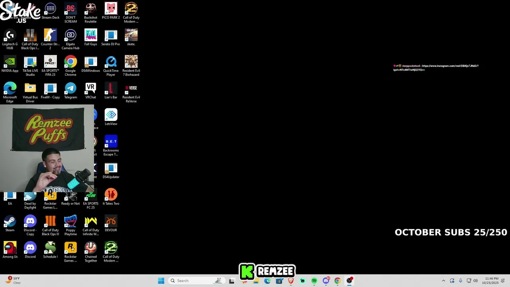Screen dimensions: 510x287
Task: Open Serato DJ Pro shortcut
Action: [111, 37]
